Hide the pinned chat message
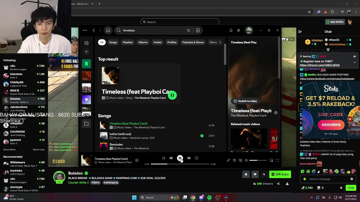Screen dimensions: 360x202 point(354,56)
